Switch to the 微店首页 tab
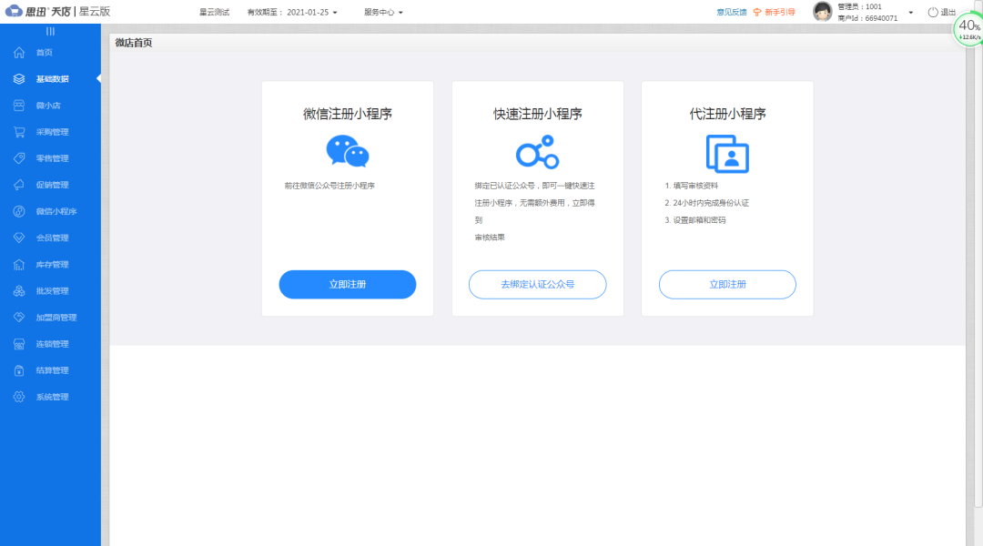This screenshot has height=546, width=983. 137,41
